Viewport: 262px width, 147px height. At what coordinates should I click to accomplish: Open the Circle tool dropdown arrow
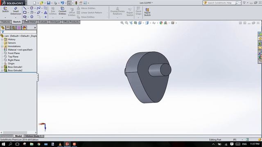[x=35, y=8]
